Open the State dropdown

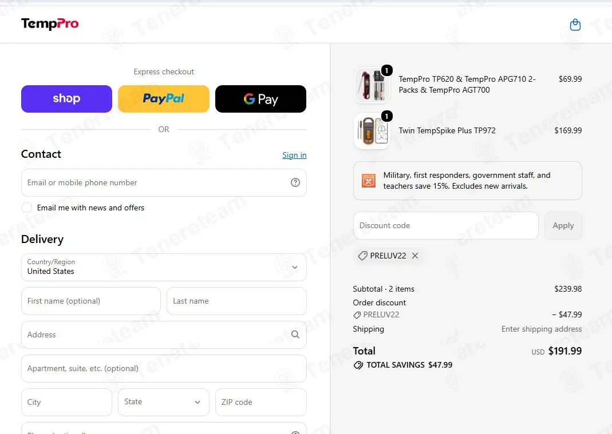coord(164,402)
